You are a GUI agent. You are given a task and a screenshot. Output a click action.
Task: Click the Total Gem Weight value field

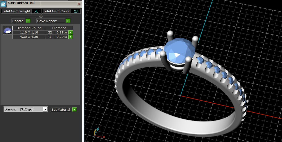[36, 11]
